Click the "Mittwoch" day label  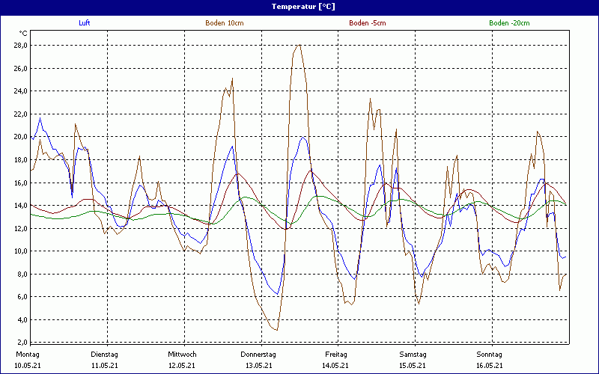[182, 355]
